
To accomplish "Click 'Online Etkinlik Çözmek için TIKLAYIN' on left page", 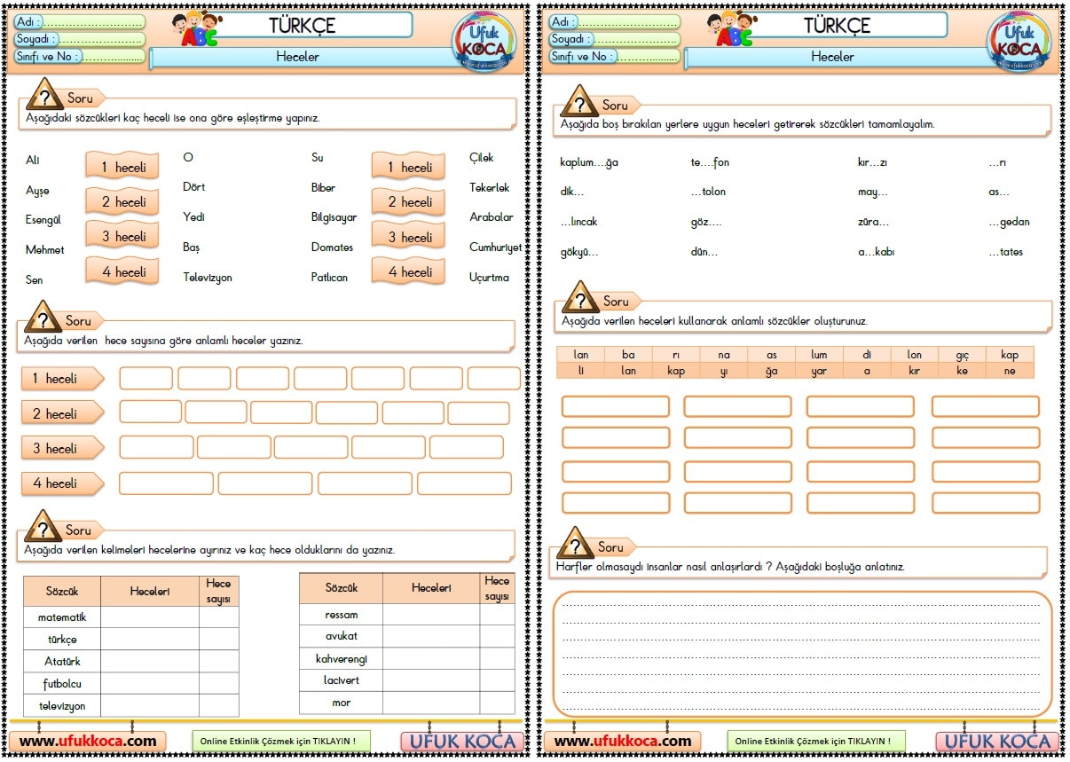I will [281, 741].
